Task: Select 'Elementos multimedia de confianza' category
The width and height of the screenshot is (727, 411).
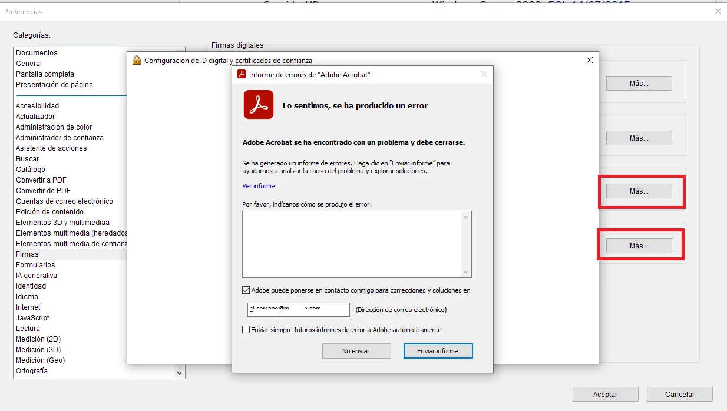Action: coord(71,244)
